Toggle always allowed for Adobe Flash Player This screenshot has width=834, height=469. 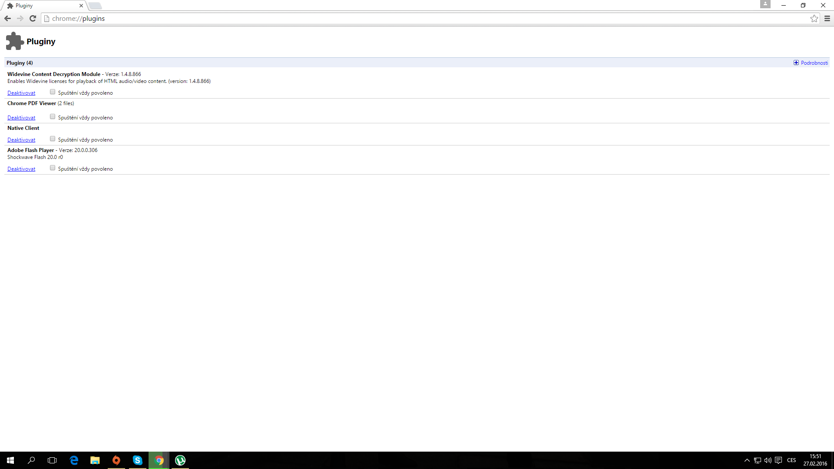pos(53,168)
